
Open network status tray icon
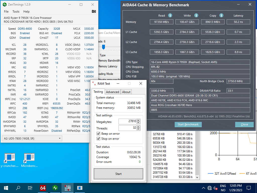(x=210, y=188)
